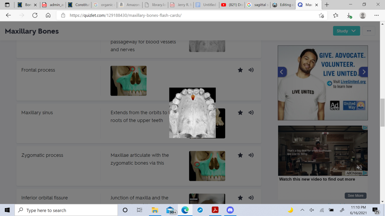
Task: Go to next ad slide
Action: pyautogui.click(x=364, y=72)
